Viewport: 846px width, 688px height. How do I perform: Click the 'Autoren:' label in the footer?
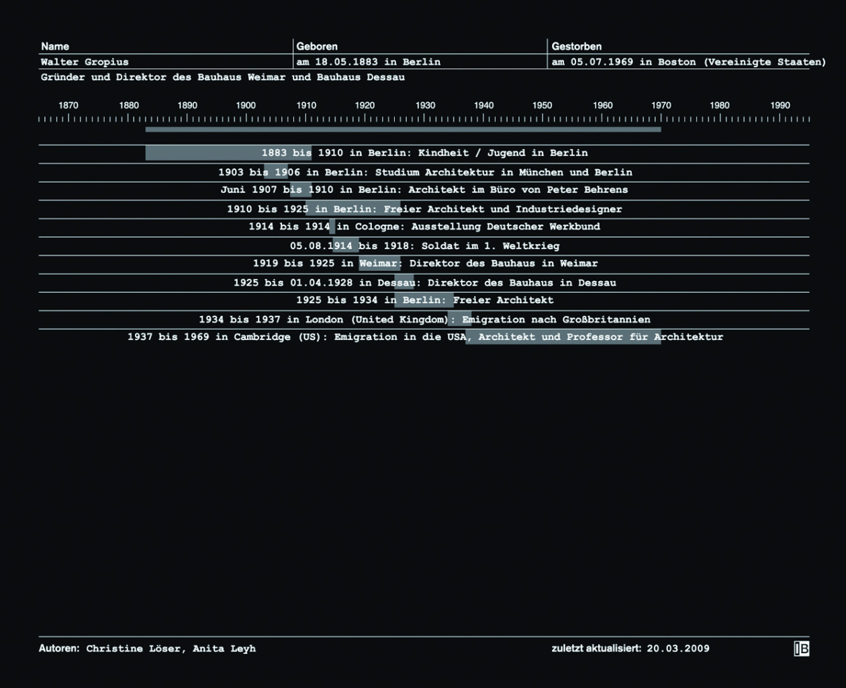pos(59,649)
